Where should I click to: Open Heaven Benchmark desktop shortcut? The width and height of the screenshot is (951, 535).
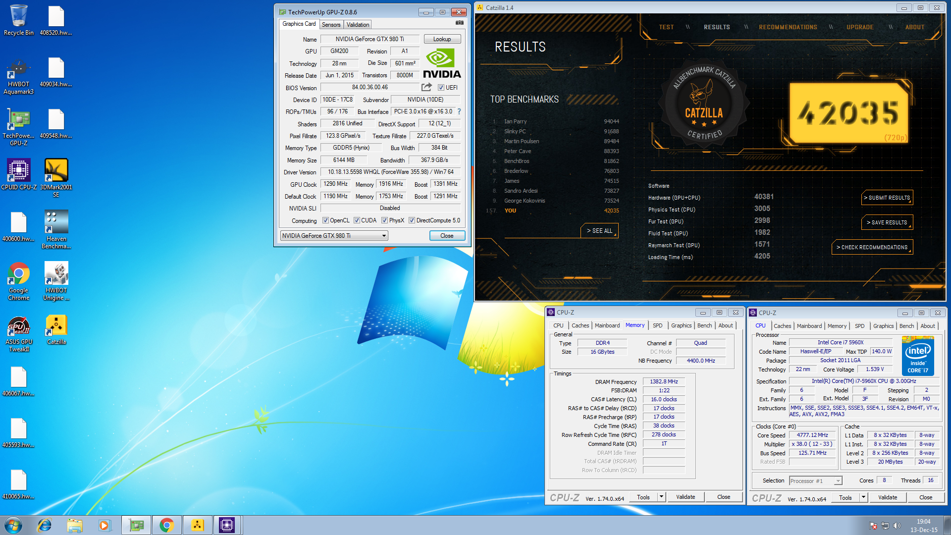pyautogui.click(x=56, y=230)
